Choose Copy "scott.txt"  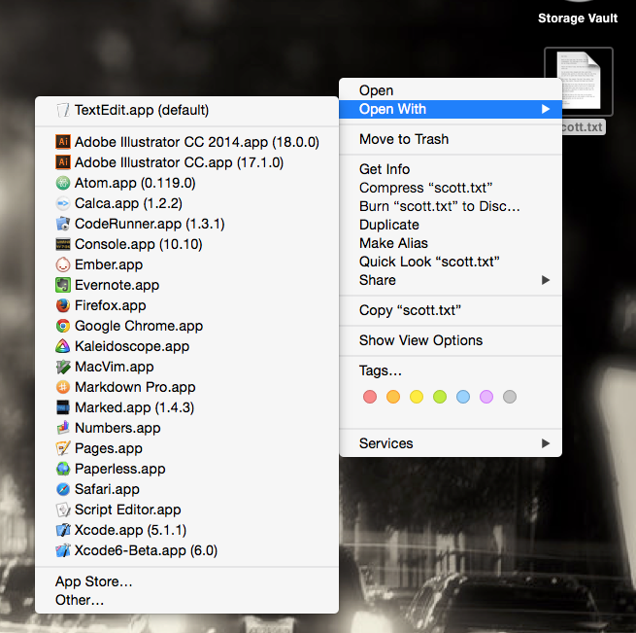click(451, 310)
